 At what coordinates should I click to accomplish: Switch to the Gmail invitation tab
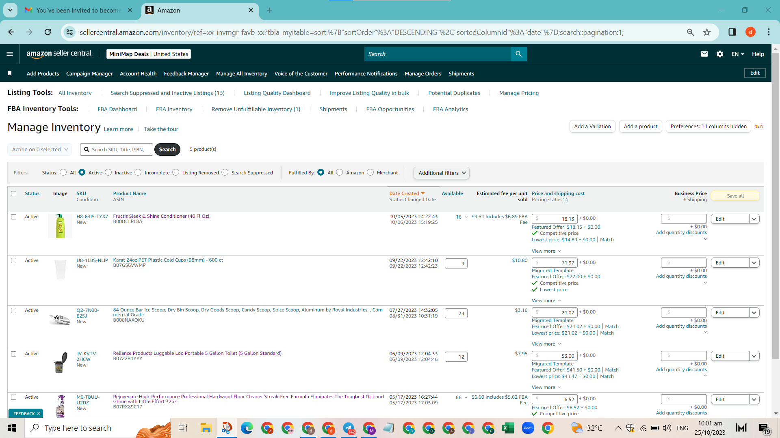(x=78, y=10)
